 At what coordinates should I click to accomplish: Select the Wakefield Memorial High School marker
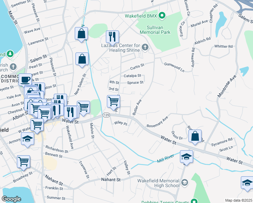[185, 183]
